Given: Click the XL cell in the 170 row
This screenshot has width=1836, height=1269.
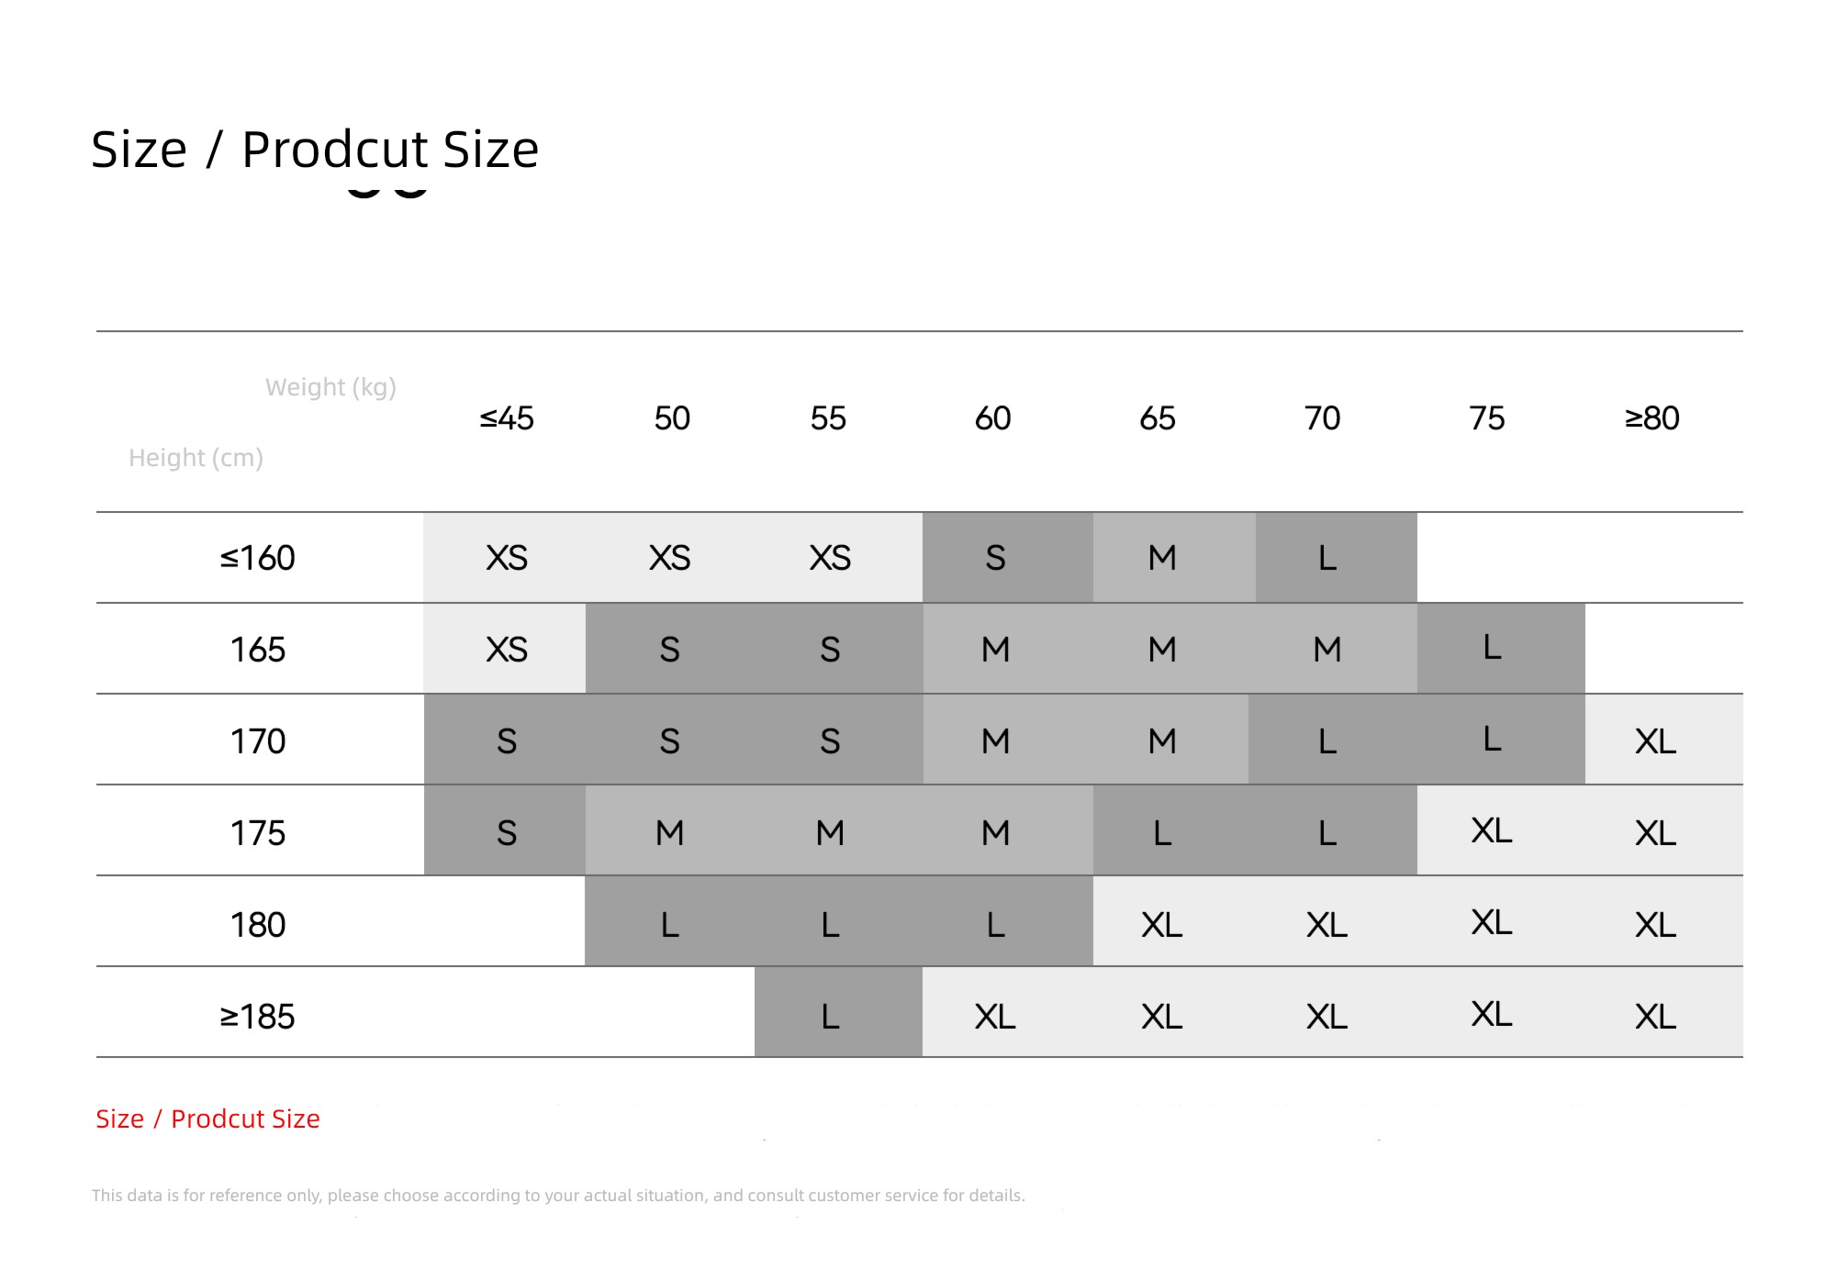Looking at the screenshot, I should pos(1664,740).
